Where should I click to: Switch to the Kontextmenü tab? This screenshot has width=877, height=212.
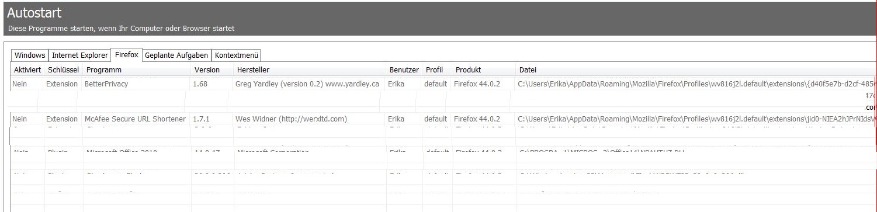tap(236, 55)
